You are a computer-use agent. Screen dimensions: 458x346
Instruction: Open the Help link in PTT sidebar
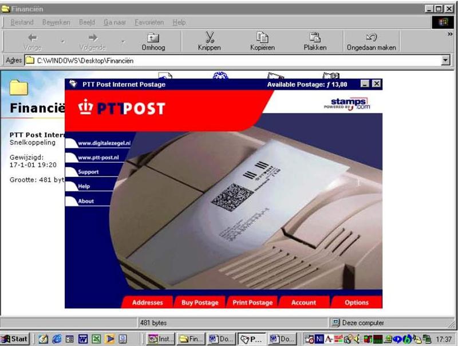84,186
